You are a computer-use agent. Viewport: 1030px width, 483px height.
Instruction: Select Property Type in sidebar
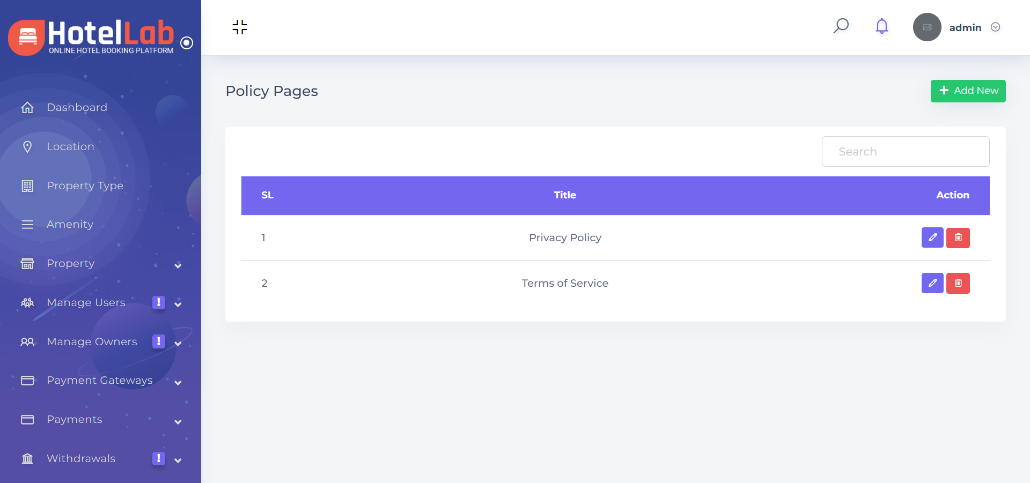[x=85, y=186]
